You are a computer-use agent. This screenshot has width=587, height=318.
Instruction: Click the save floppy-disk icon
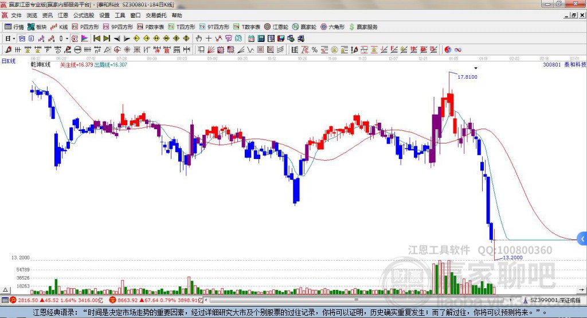coord(281,38)
